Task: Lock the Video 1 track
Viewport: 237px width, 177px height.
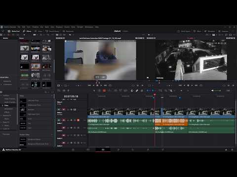Action: (68, 109)
